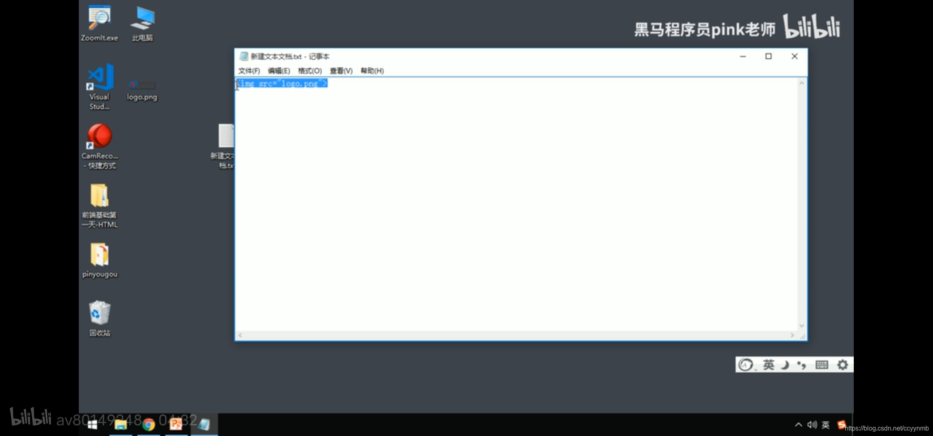The image size is (933, 436).
Task: Click the Notepad vertical scrollbar down arrow
Action: pos(802,326)
